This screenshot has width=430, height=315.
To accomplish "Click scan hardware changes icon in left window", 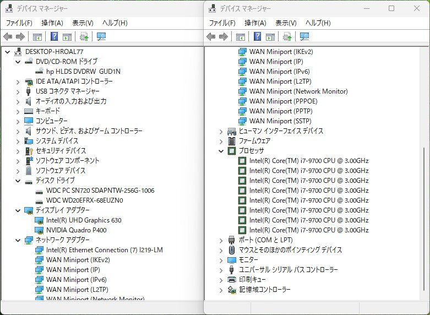I will (x=101, y=36).
